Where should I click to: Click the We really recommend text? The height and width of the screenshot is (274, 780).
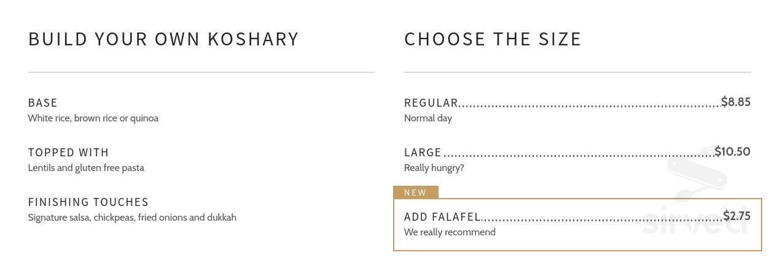click(x=450, y=232)
